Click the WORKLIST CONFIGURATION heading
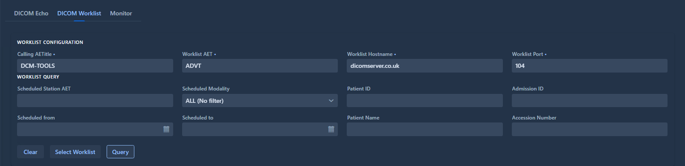This screenshot has height=166, width=685. pyautogui.click(x=50, y=42)
